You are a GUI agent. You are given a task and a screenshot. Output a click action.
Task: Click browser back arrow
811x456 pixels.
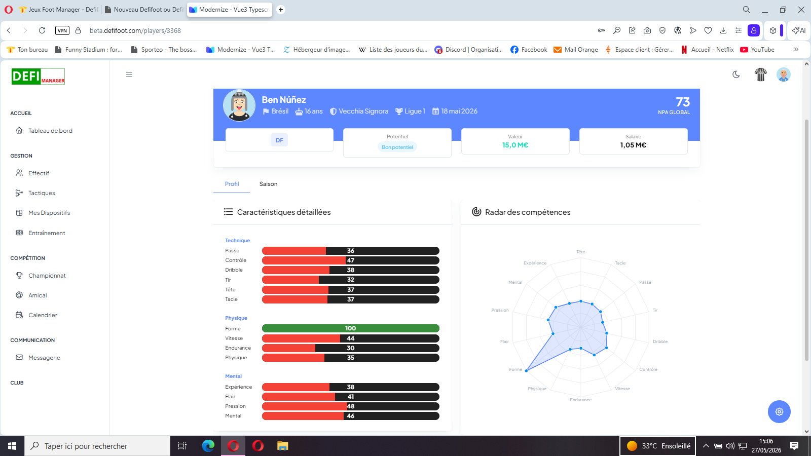point(9,30)
